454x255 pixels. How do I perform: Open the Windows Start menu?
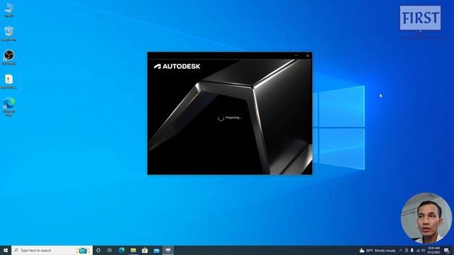[6, 250]
